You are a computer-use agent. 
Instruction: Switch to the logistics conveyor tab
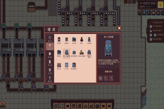click(50, 63)
